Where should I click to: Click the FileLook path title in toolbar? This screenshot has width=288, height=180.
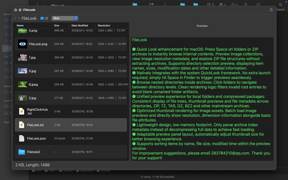tap(29, 18)
